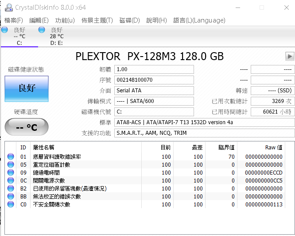295x236 pixels.
Task: Open the 編輯(E) menu
Action: pyautogui.click(x=39, y=20)
